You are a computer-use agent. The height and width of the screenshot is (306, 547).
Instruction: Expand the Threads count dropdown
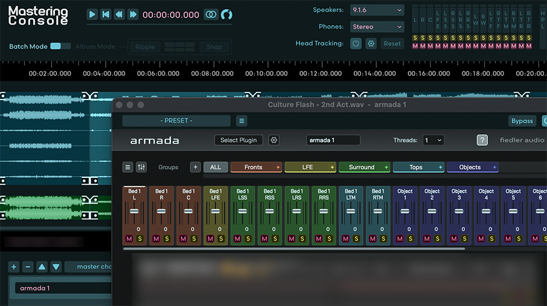(433, 140)
